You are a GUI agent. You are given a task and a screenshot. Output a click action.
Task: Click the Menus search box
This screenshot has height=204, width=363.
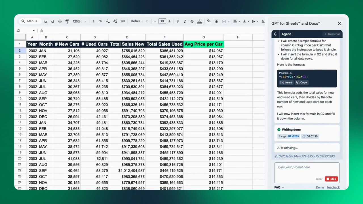[x=29, y=21]
